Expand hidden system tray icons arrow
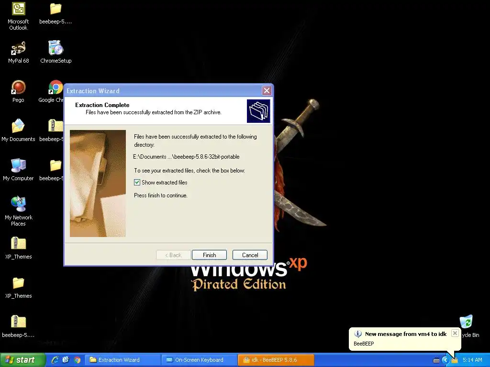 point(445,360)
